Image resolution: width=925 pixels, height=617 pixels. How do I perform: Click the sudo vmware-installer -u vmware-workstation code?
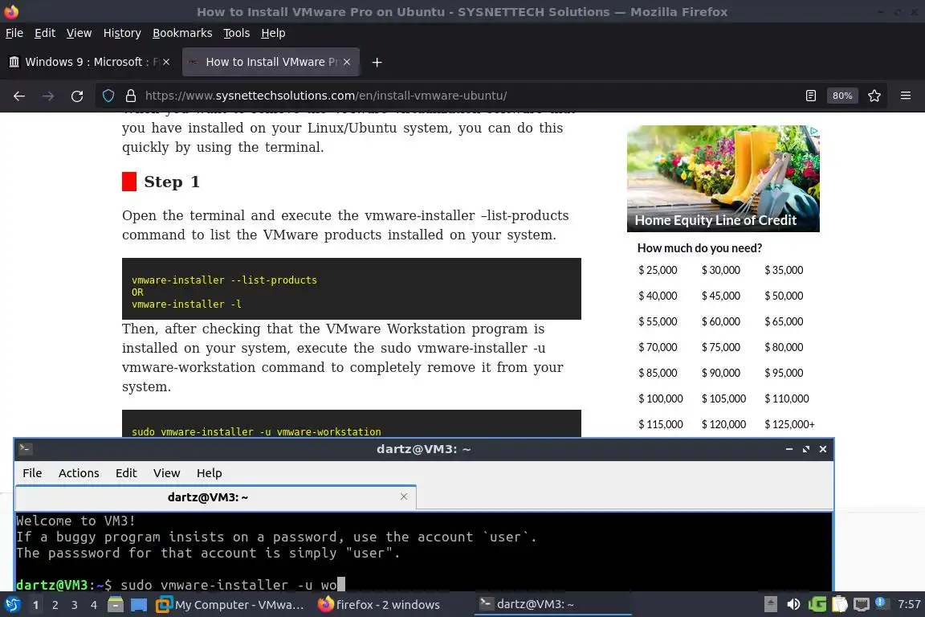point(256,431)
